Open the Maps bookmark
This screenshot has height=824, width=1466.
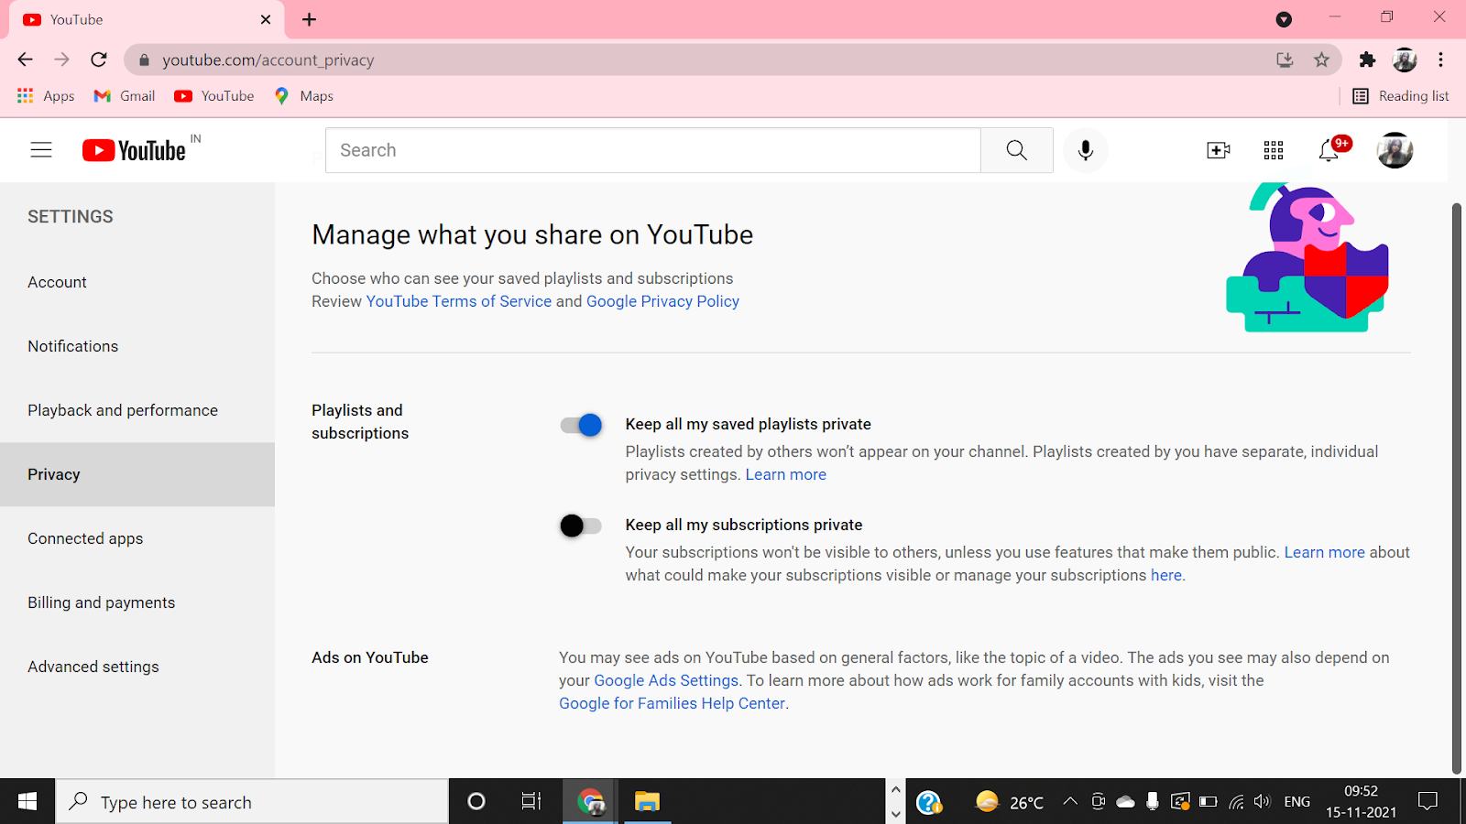coord(304,95)
